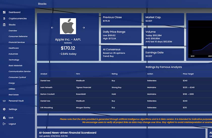Open Basic Materials sector
This screenshot has height=138, width=212.
coord(15,65)
